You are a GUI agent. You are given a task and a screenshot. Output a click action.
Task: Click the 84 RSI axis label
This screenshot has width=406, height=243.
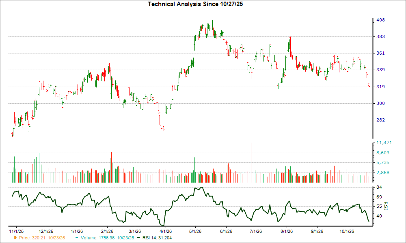(x=379, y=187)
